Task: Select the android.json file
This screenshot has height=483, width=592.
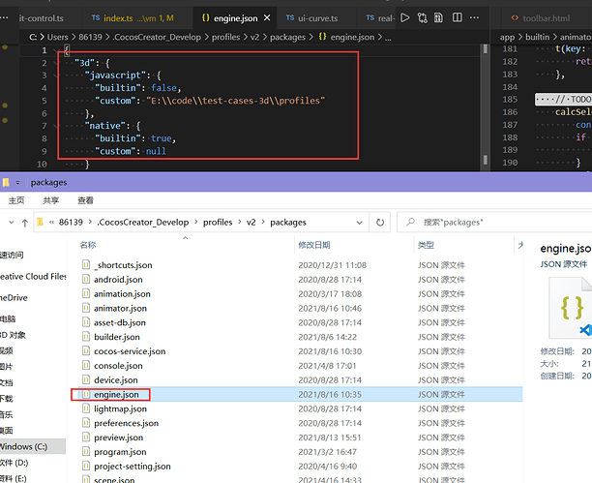Action: coord(118,280)
